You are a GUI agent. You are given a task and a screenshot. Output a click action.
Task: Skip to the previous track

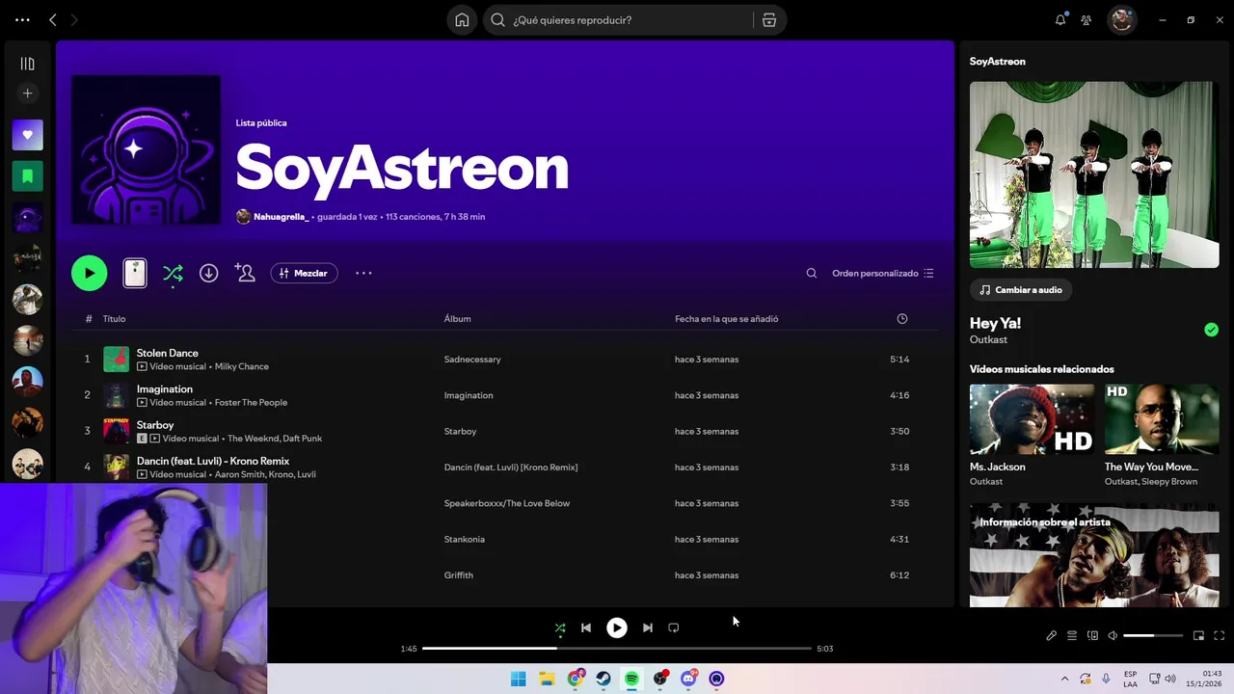(x=586, y=627)
